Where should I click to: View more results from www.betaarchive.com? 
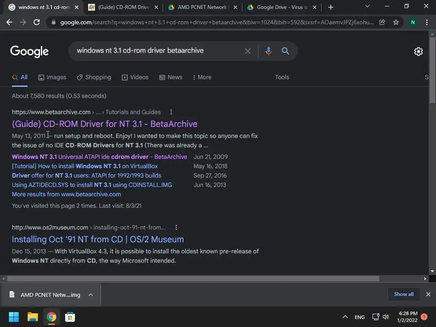coord(66,194)
